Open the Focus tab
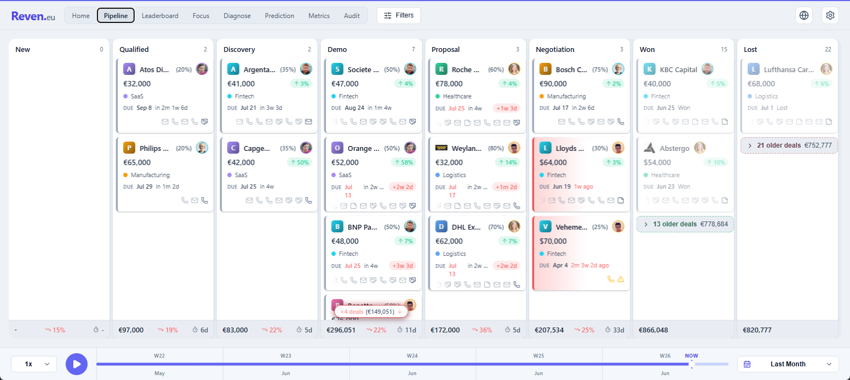This screenshot has height=380, width=850. click(201, 15)
